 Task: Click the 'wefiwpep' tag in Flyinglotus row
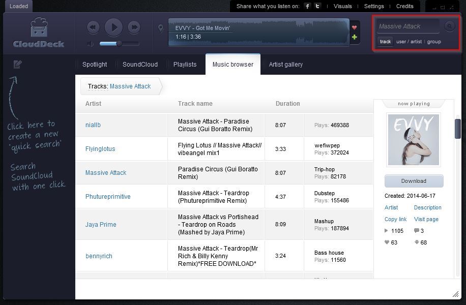pos(327,145)
